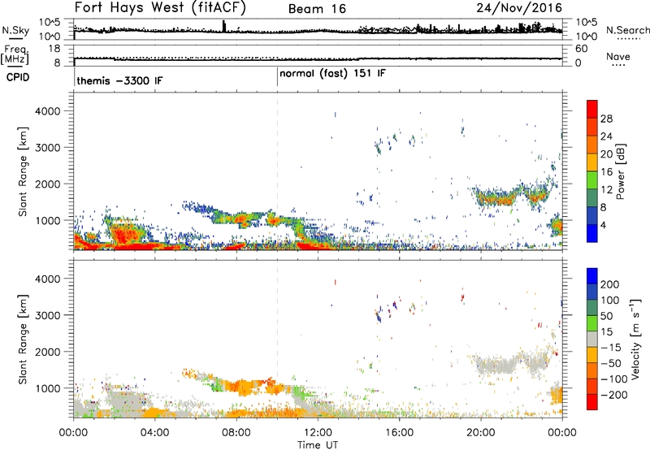Viewport: 650px width, 450px height.
Task: Click the '12:00' time tick label
Action: [318, 433]
